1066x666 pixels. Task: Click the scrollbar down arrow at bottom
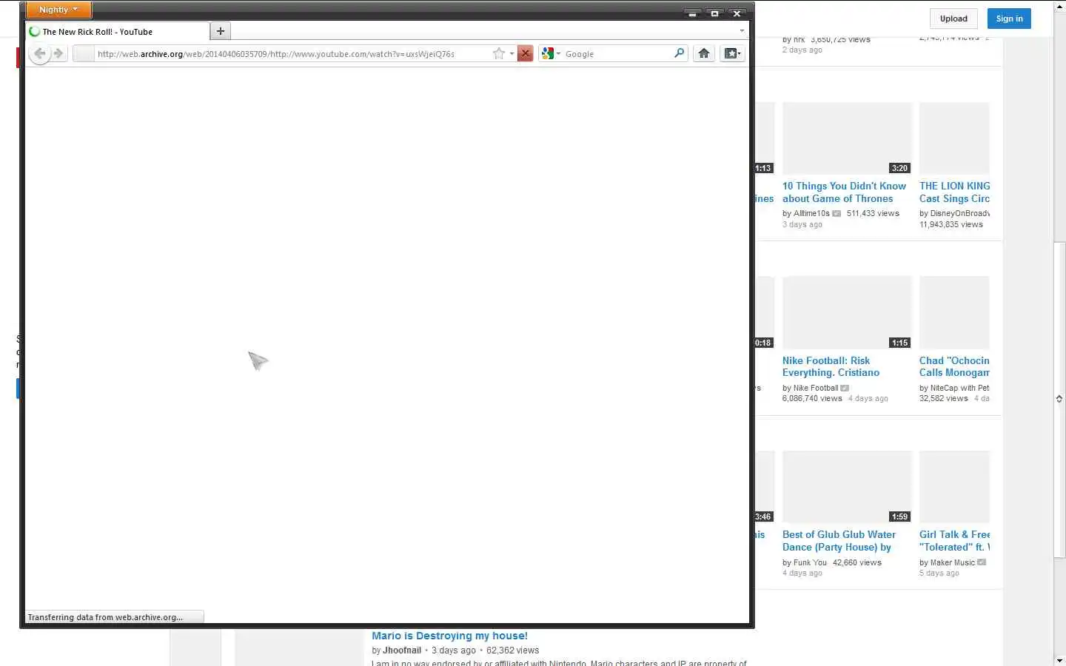click(1059, 660)
